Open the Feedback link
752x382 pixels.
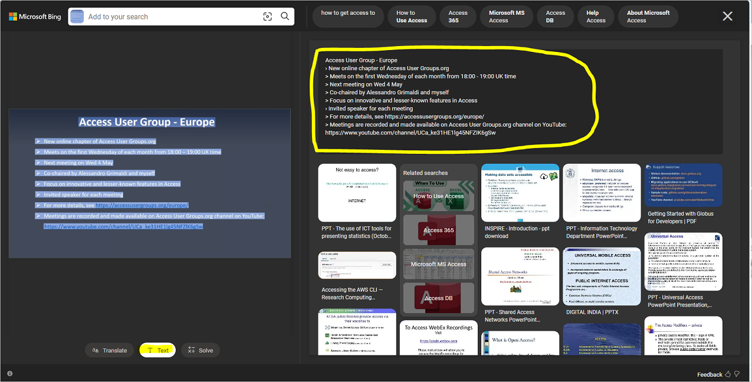pos(710,374)
